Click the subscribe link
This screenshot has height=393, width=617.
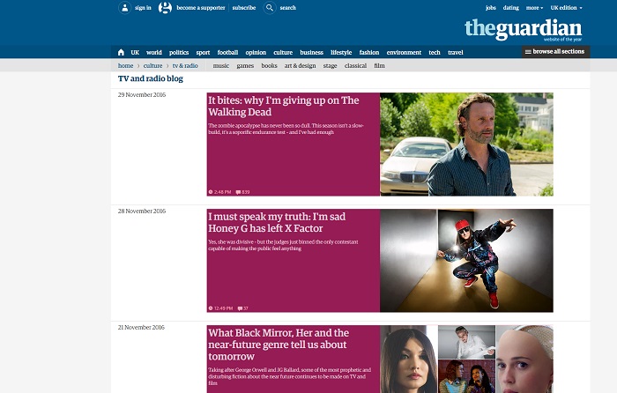tap(244, 8)
